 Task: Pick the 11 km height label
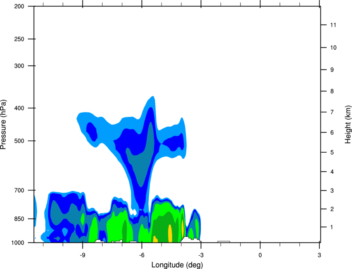pyautogui.click(x=333, y=25)
